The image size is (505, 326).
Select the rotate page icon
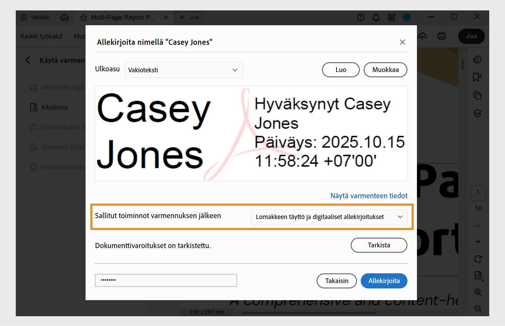click(x=478, y=259)
